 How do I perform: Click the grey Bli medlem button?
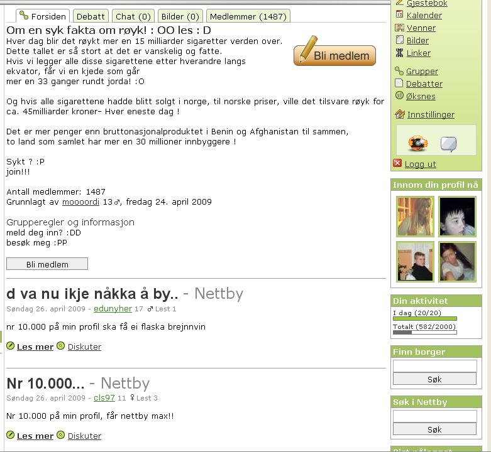[x=47, y=264]
